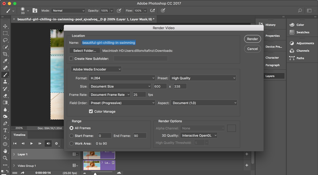Select the Gradient tool
Image resolution: width=318 pixels, height=175 pixels.
5,103
